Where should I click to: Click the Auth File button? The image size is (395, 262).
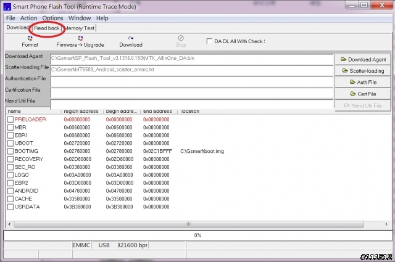click(363, 82)
